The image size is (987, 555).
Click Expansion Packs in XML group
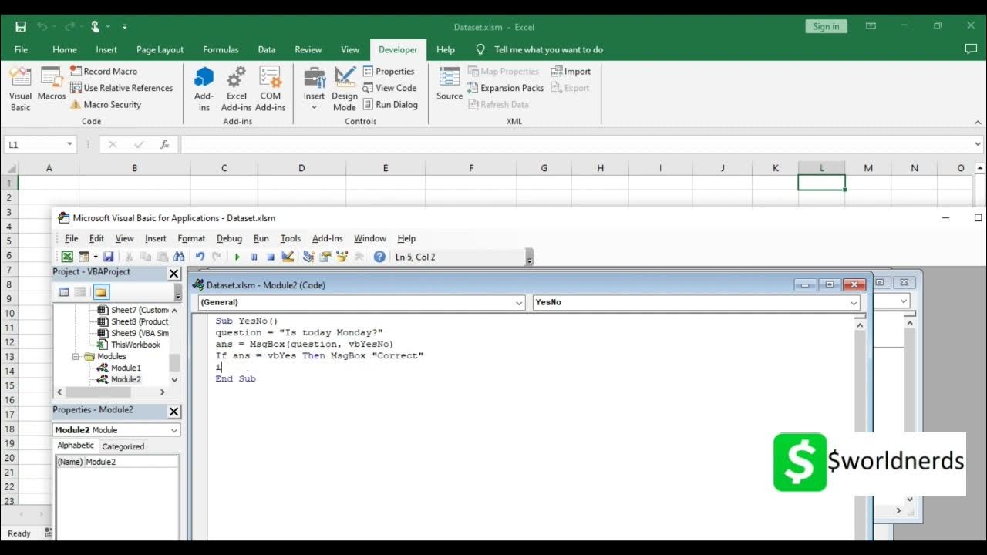[505, 88]
